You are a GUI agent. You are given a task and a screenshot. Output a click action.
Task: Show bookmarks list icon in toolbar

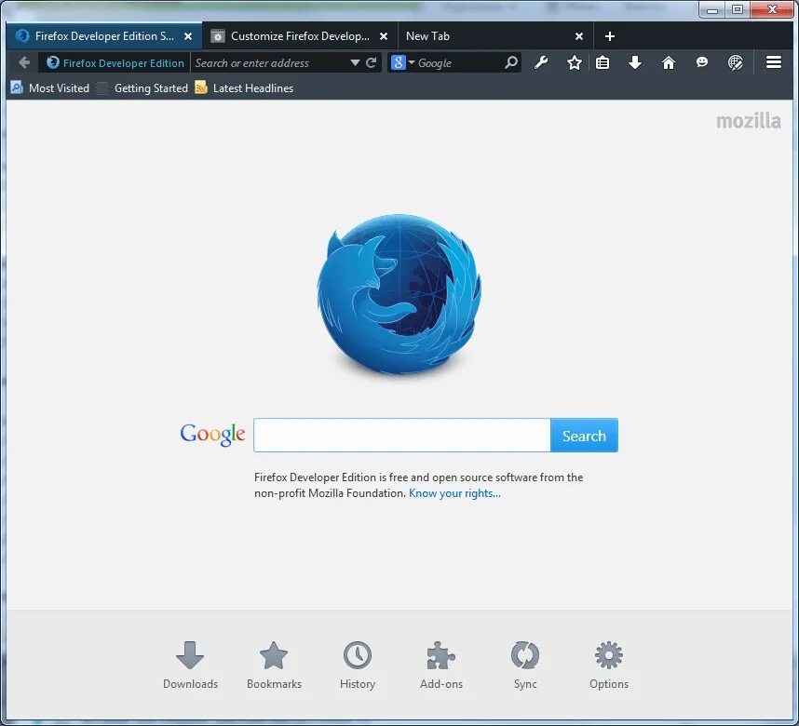tap(603, 62)
